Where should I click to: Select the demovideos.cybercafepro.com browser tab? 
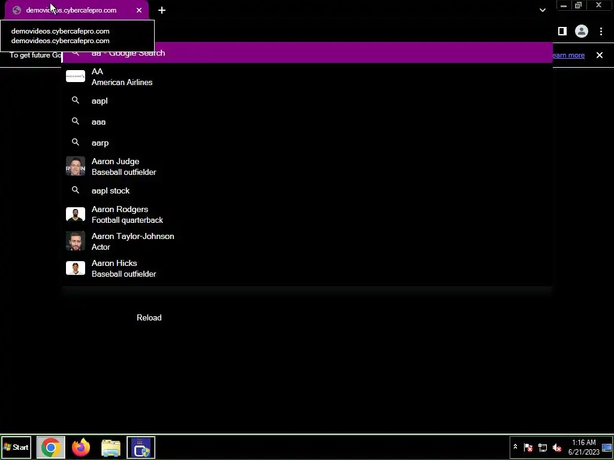(77, 10)
